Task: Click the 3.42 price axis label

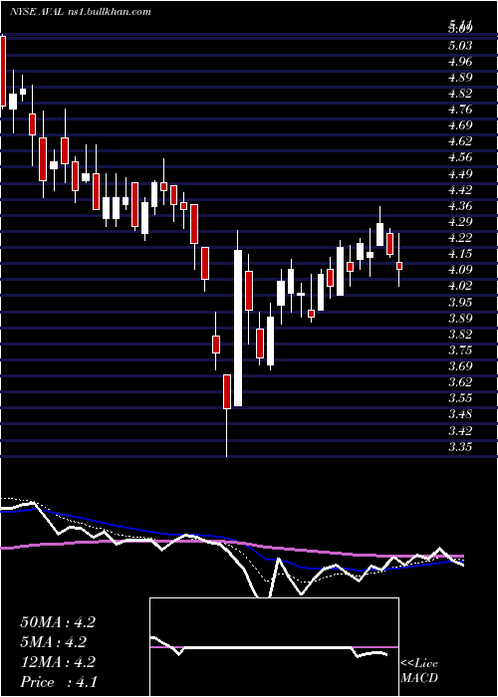Action: [460, 430]
